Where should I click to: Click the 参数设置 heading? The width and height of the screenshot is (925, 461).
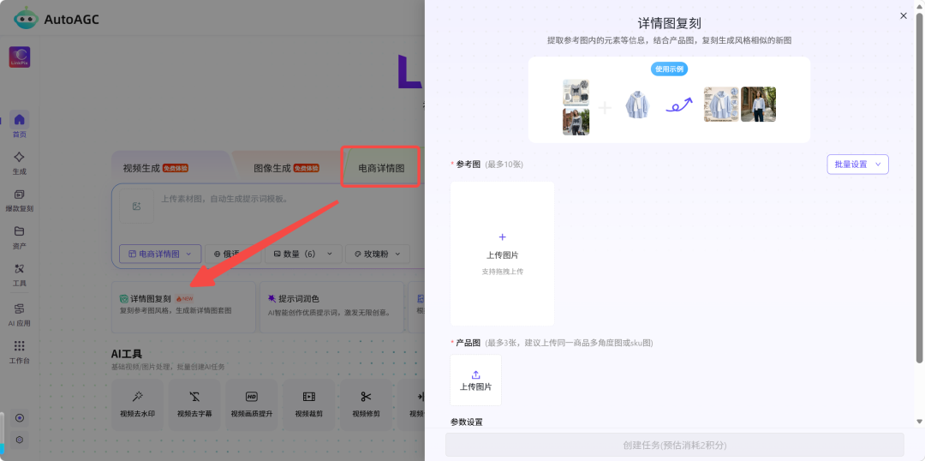coord(467,422)
